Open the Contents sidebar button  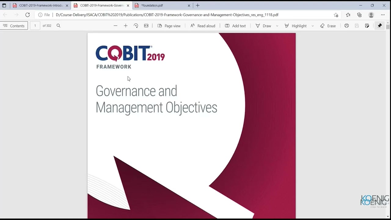(14, 26)
